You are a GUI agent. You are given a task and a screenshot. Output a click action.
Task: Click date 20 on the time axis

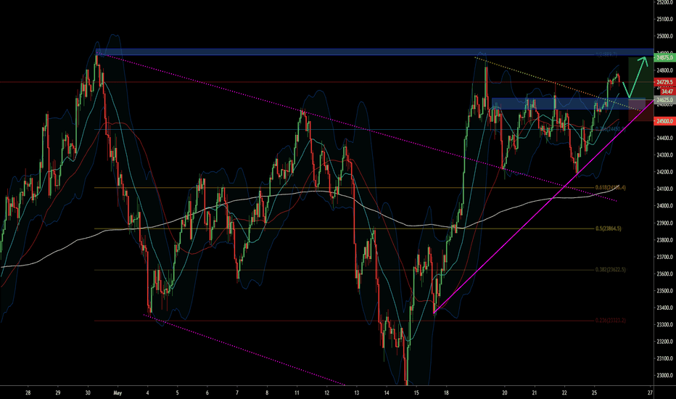(505, 393)
